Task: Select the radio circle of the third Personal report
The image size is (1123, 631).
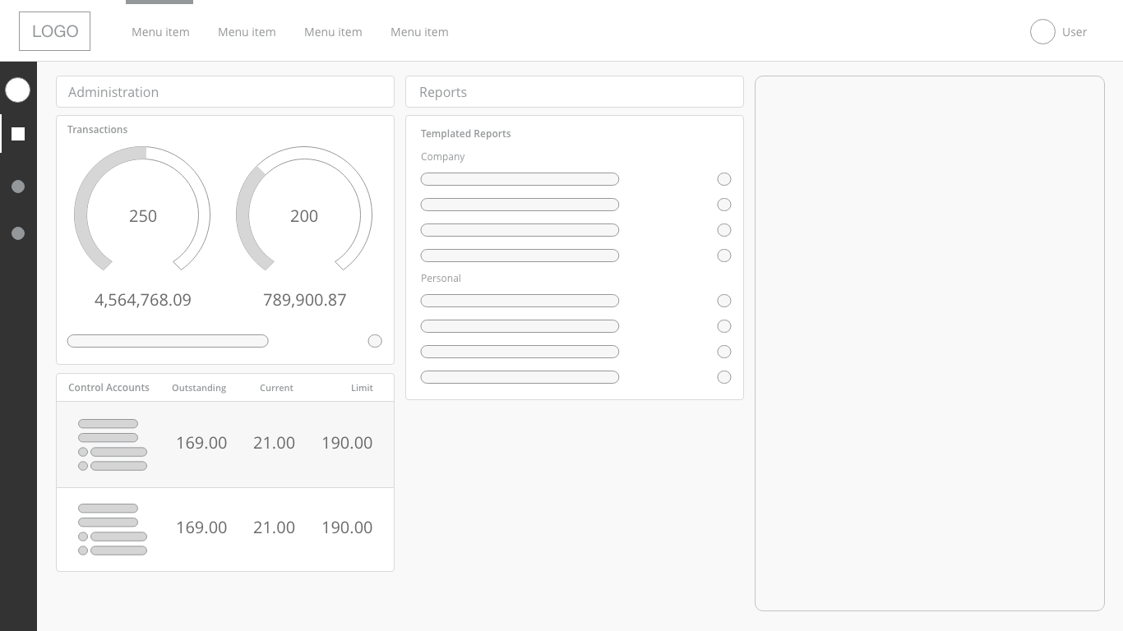Action: click(724, 352)
